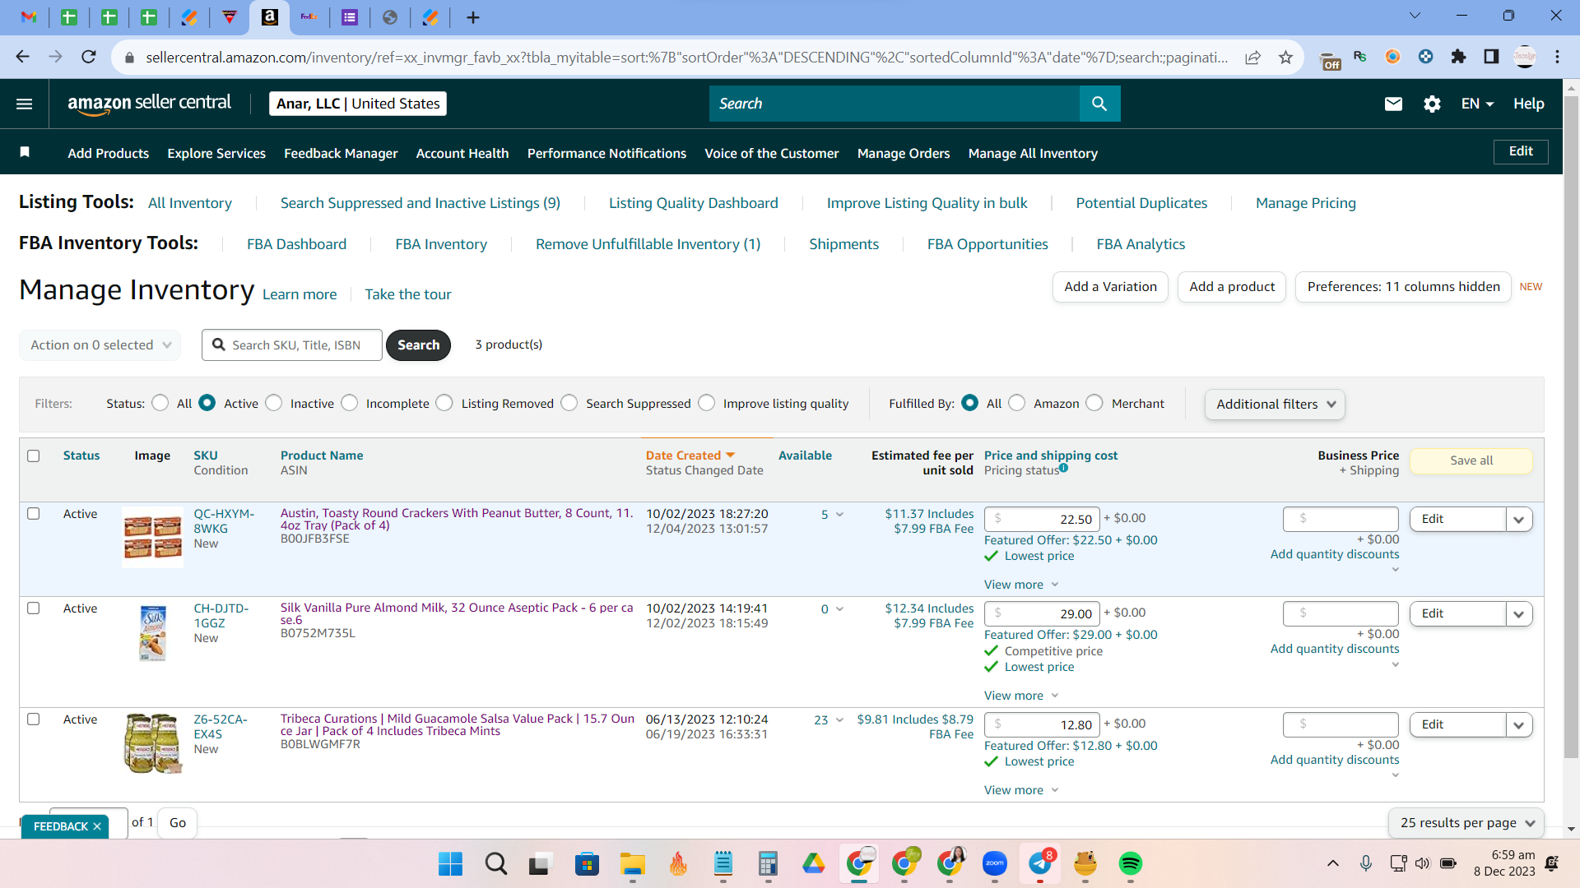Screen dimensions: 1580x888
Task: Select the Listing Removed status filter
Action: coord(444,403)
